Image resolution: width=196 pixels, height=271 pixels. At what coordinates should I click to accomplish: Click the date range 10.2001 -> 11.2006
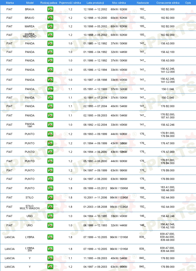(95, 197)
